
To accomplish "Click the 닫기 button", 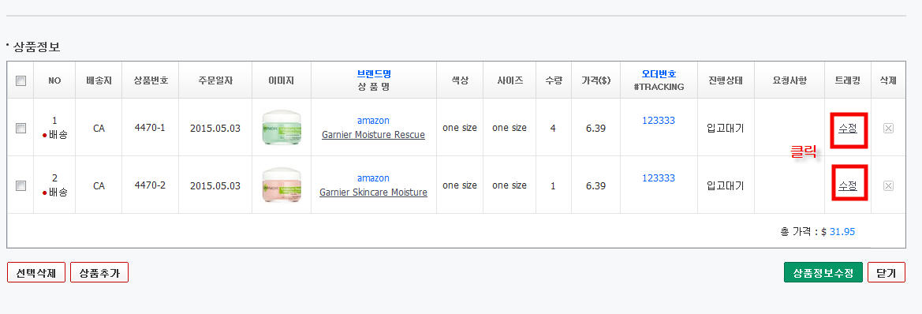I will tap(887, 273).
